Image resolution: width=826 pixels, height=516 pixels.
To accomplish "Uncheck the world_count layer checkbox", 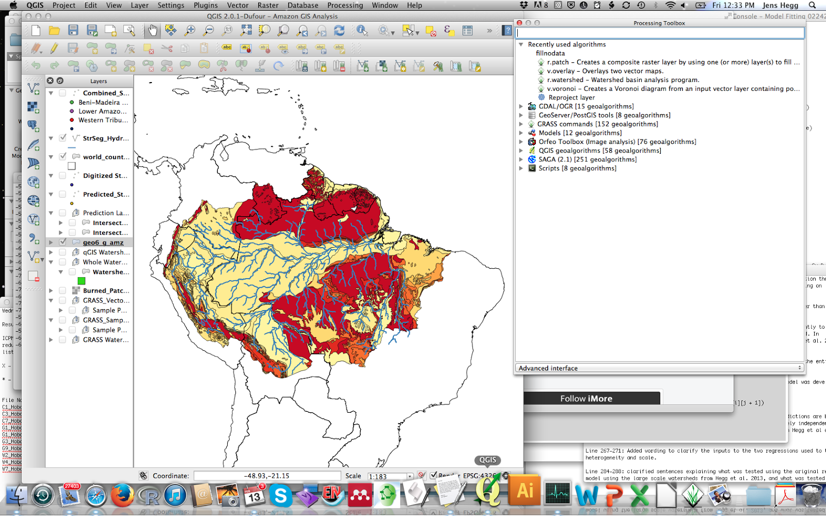I will pyautogui.click(x=62, y=156).
